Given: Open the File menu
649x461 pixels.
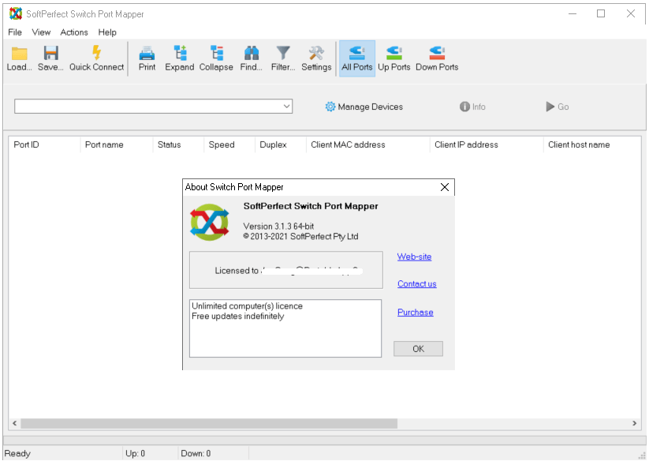Looking at the screenshot, I should pos(15,32).
